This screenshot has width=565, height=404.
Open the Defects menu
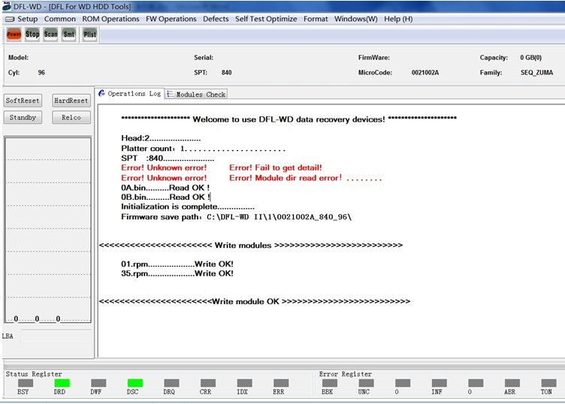216,19
